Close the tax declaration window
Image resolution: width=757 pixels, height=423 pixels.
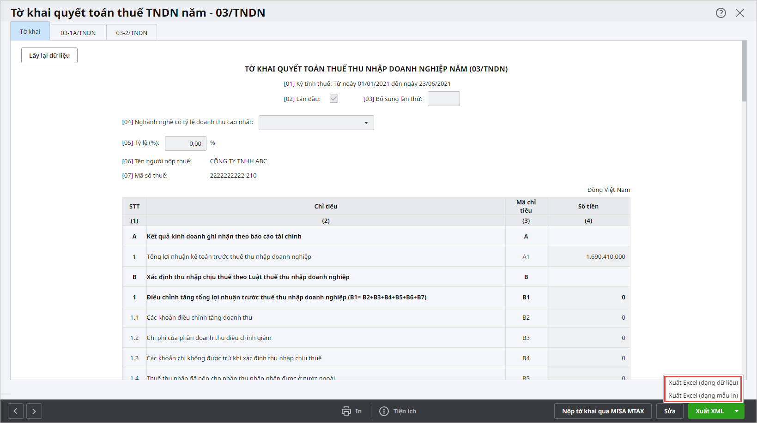pyautogui.click(x=740, y=13)
